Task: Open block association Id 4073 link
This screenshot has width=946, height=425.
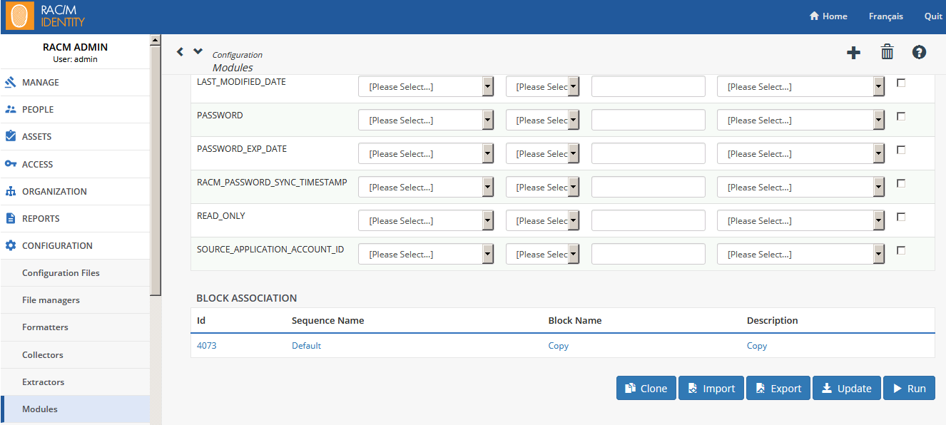Action: [207, 346]
